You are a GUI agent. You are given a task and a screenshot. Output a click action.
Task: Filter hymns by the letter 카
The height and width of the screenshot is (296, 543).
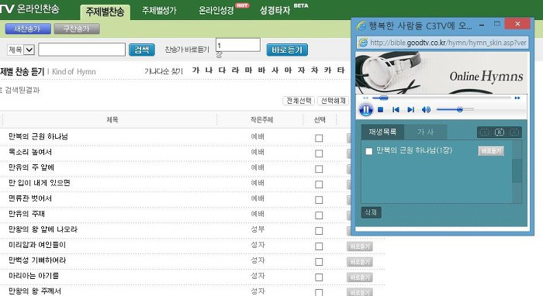327,71
